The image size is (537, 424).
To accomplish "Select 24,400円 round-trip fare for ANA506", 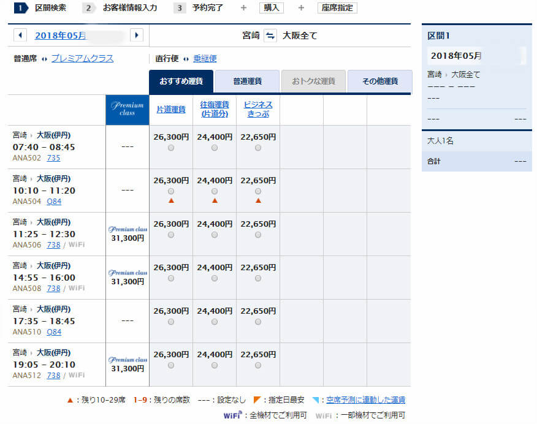I will point(215,235).
